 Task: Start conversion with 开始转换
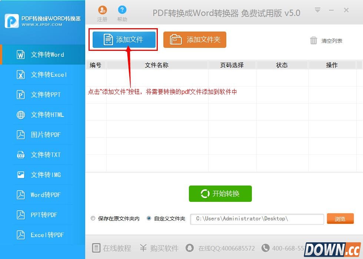[x=220, y=194]
